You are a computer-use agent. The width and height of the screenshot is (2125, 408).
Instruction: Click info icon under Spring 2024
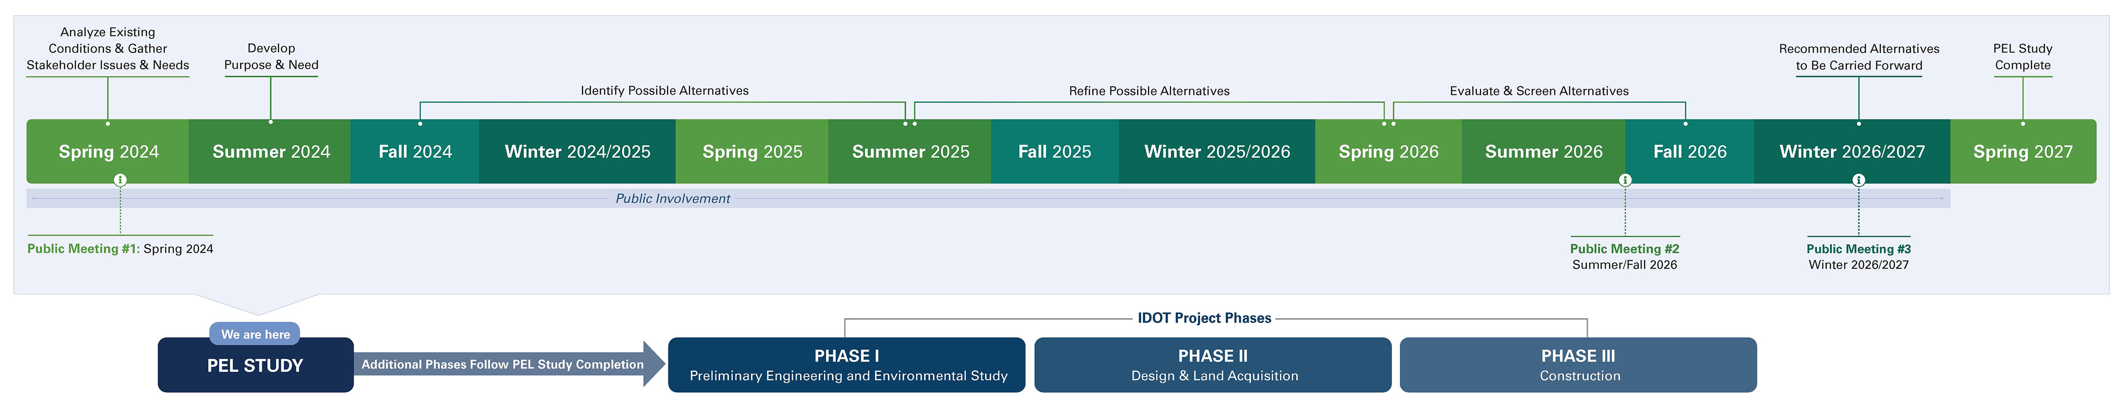tap(120, 180)
